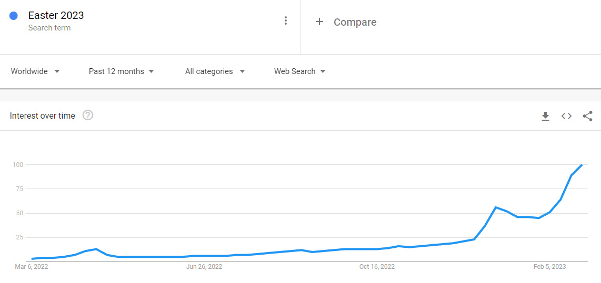Screen dimensions: 601x283
Task: Click the Compare button to add term
Action: click(x=355, y=22)
